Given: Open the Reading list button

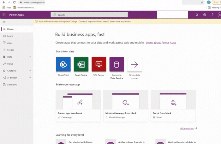Looking at the screenshot, I should pos(214,8).
